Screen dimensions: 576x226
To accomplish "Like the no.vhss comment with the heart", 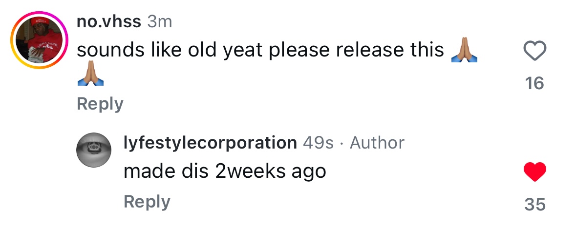I will pyautogui.click(x=534, y=51).
